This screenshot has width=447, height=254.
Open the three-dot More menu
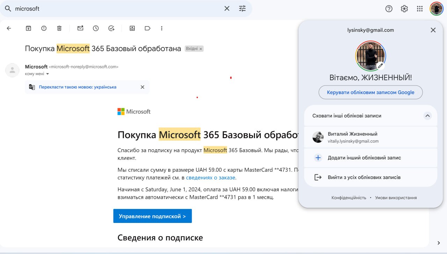pos(161,28)
